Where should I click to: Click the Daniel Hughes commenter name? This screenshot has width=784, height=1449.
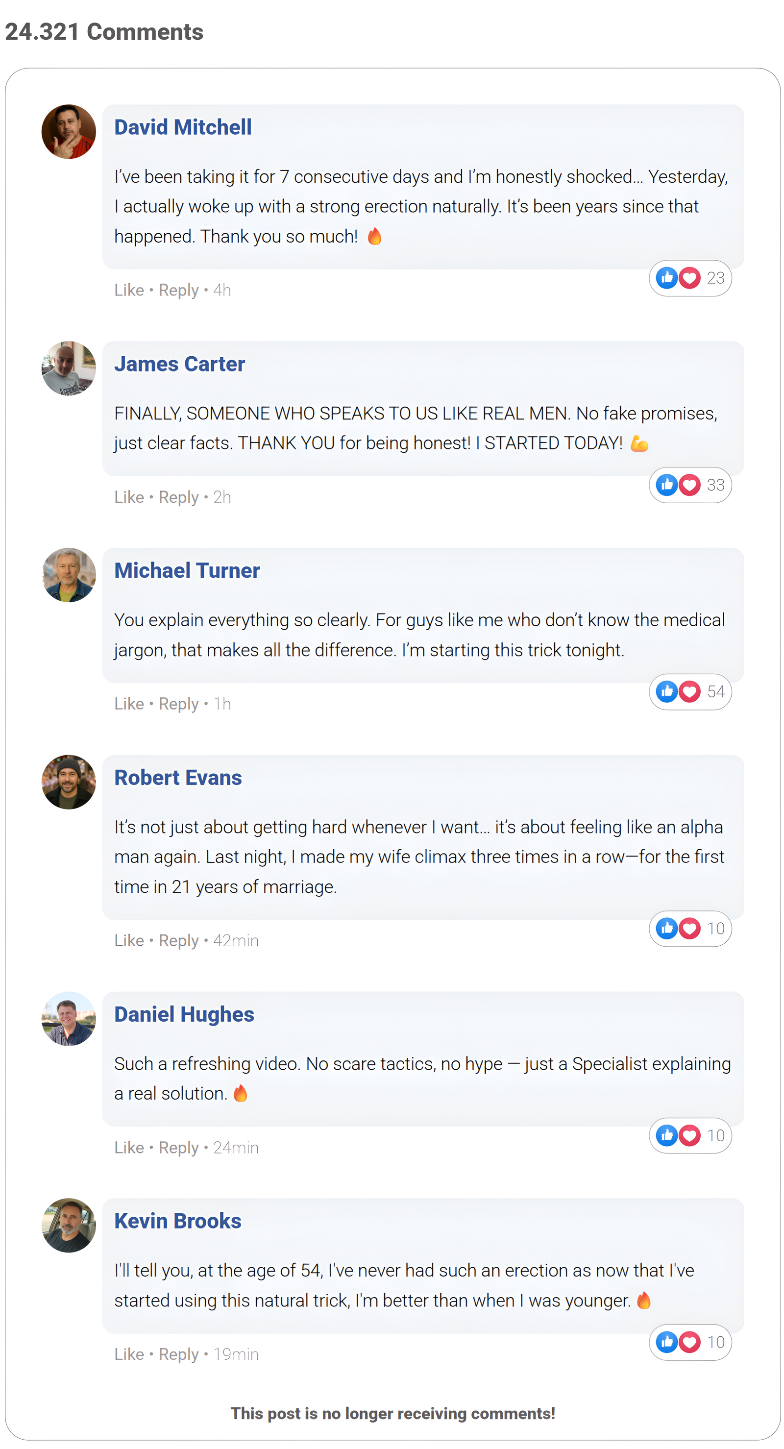[184, 1014]
